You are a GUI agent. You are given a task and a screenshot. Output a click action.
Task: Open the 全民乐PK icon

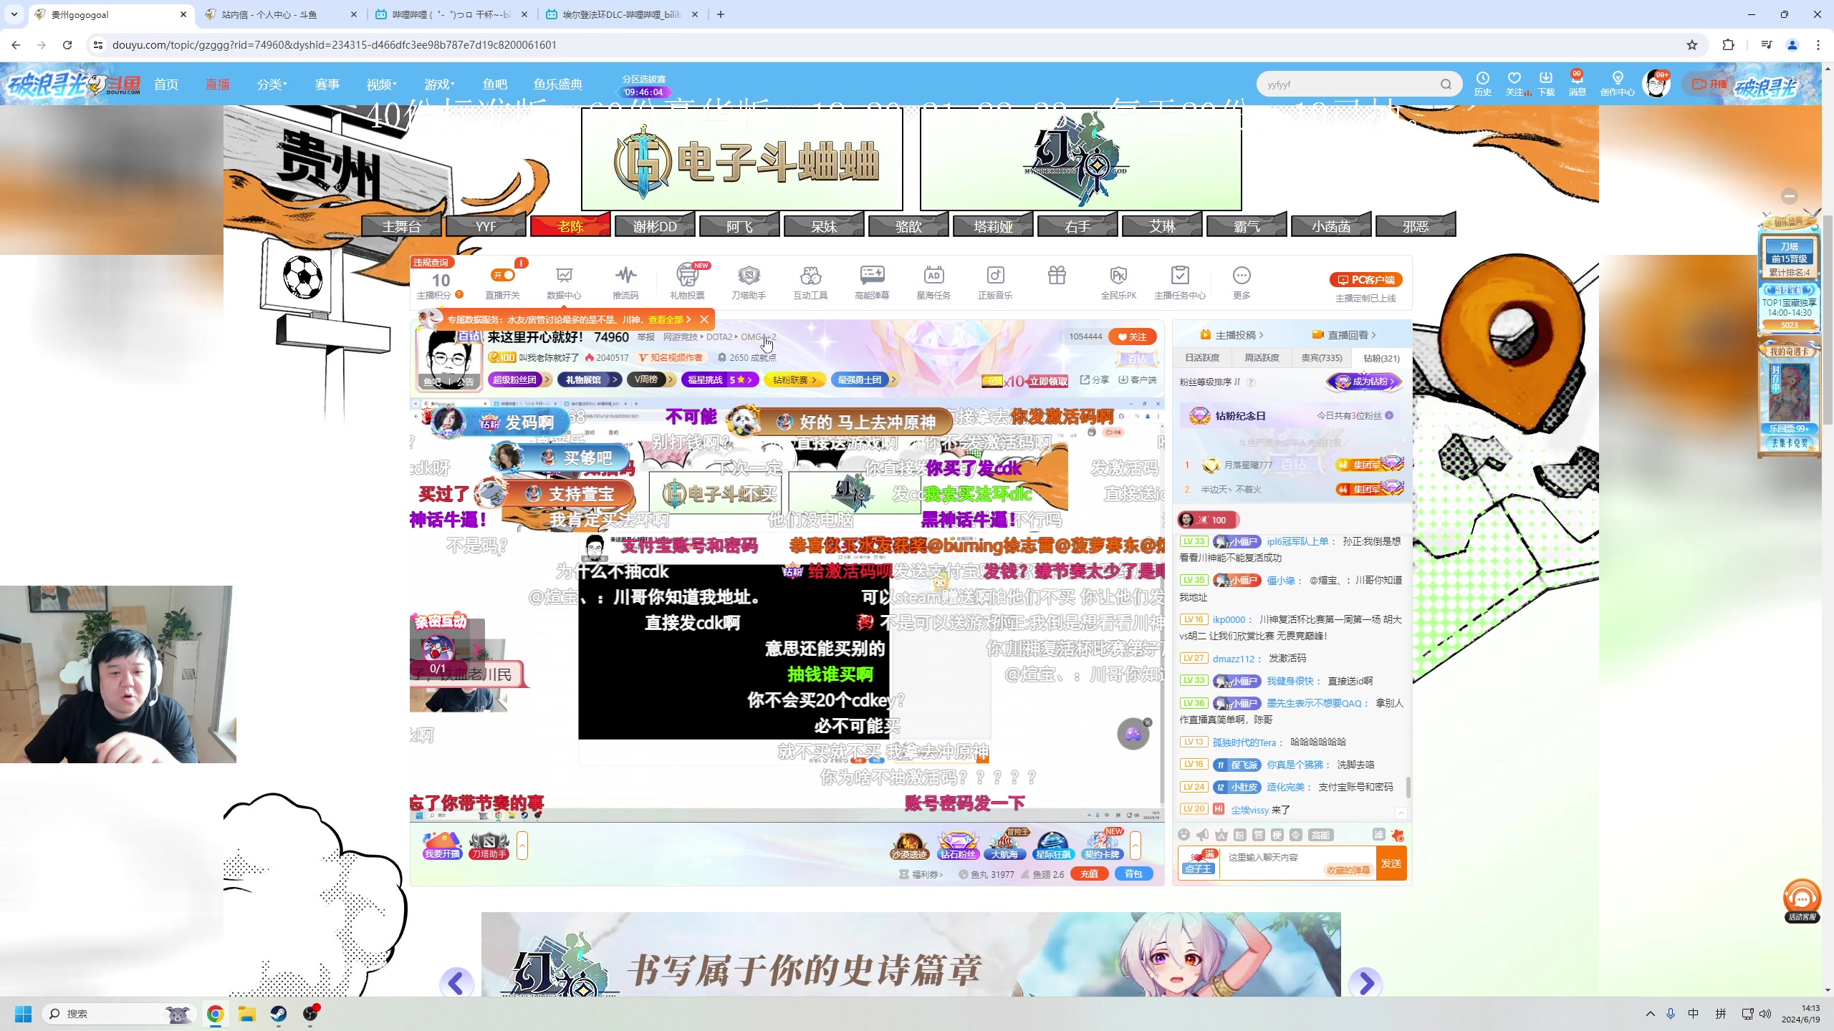tap(1118, 282)
